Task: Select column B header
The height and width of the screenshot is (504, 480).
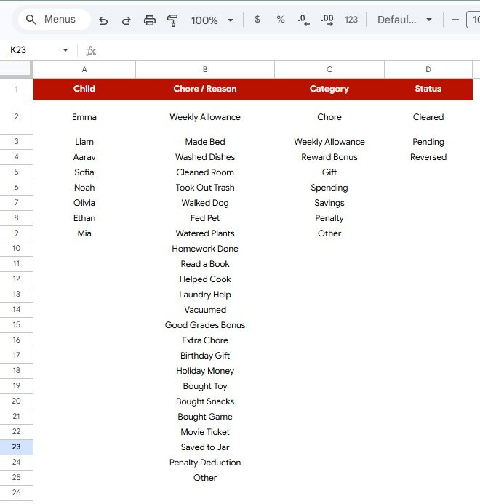Action: 205,69
